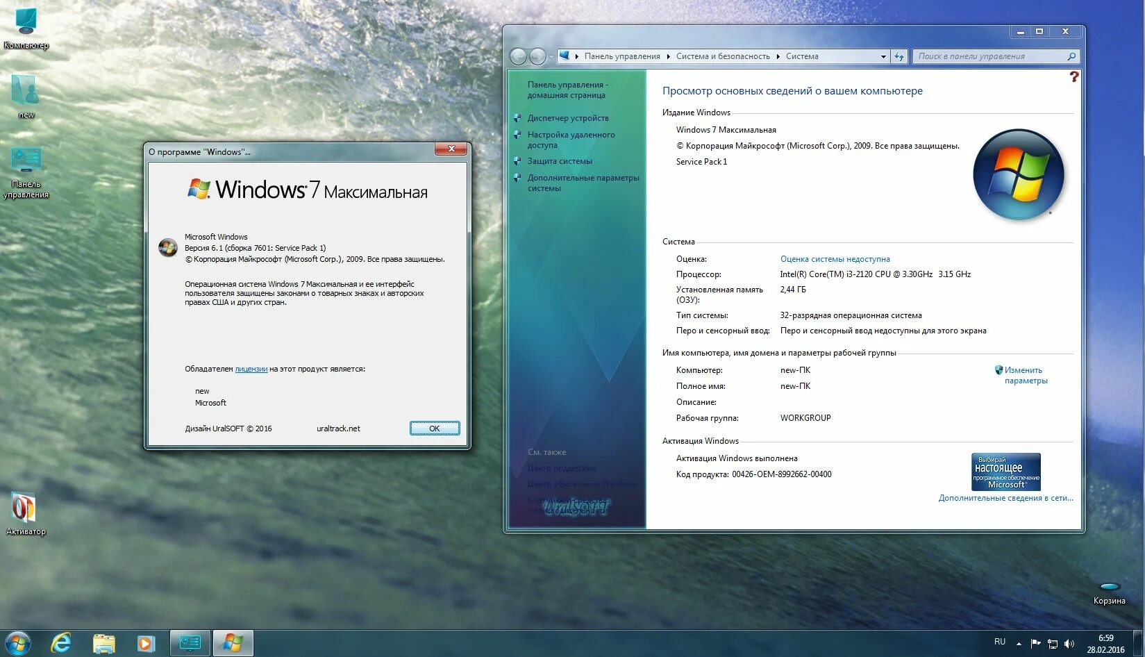Screen dimensions: 1145x657
Task: Close the О программе Windows dialog
Action: [451, 149]
